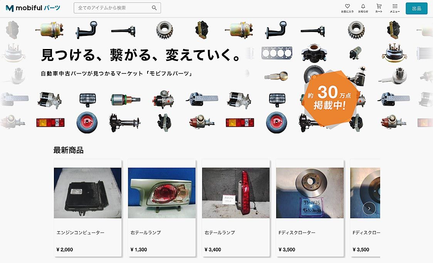Viewport: 433px width, 263px height.
Task: Open favorites with the heart icon
Action: (x=347, y=8)
